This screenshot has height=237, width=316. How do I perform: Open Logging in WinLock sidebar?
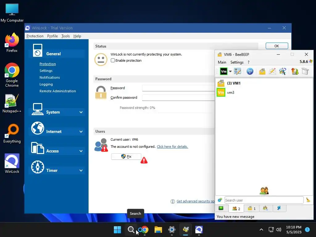pos(46,84)
